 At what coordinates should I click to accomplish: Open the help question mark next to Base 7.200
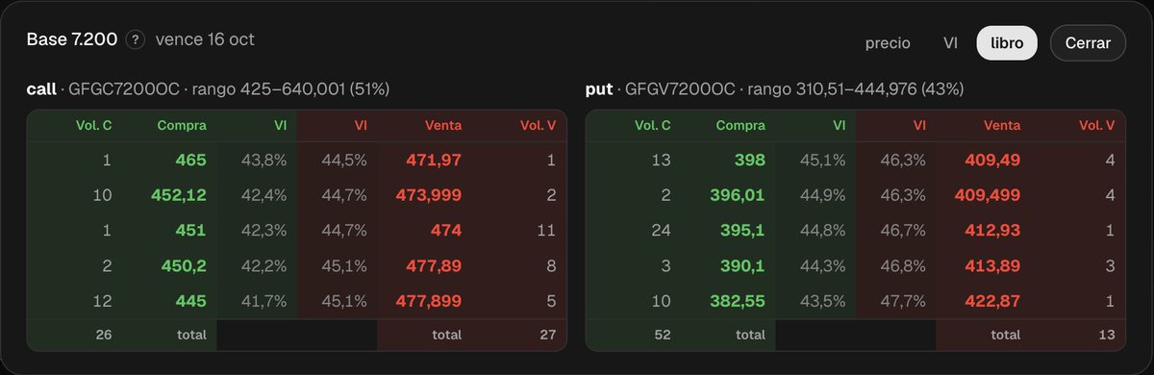pyautogui.click(x=136, y=40)
